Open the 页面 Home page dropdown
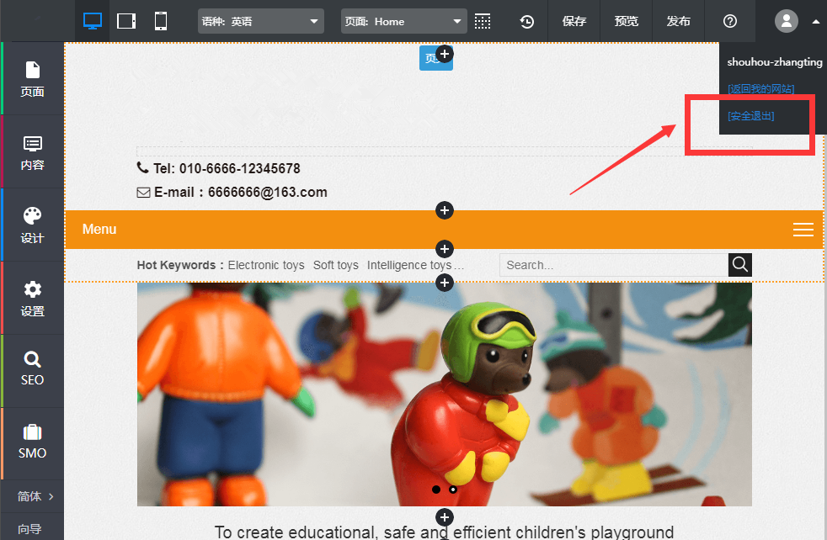 [x=403, y=21]
